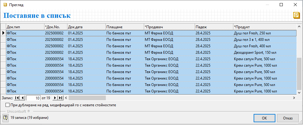Click the record number input field

click(33, 98)
